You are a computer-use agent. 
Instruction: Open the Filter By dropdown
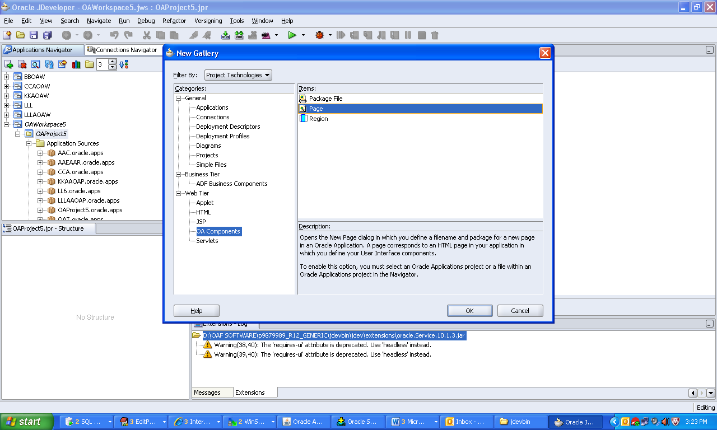(x=267, y=74)
